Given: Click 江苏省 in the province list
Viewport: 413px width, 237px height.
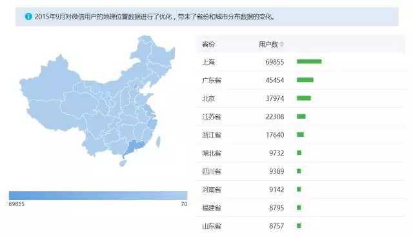Looking at the screenshot, I should (212, 116).
